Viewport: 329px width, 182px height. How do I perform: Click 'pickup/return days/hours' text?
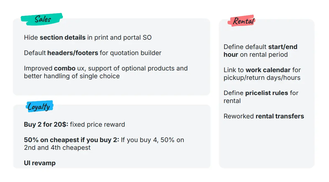262,78
